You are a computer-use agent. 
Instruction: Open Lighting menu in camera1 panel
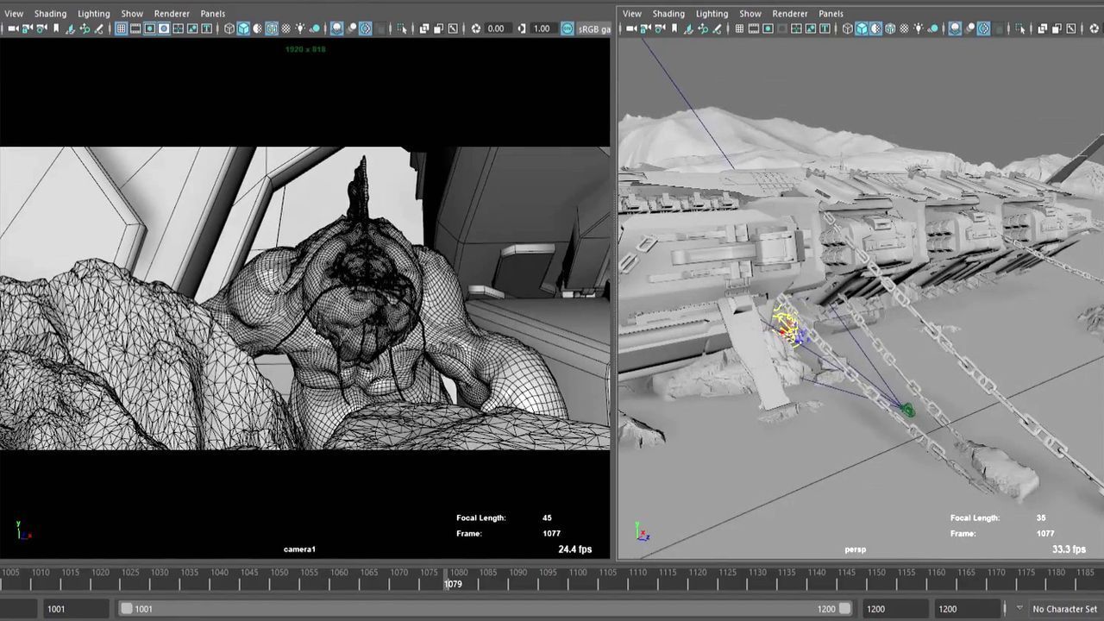93,14
